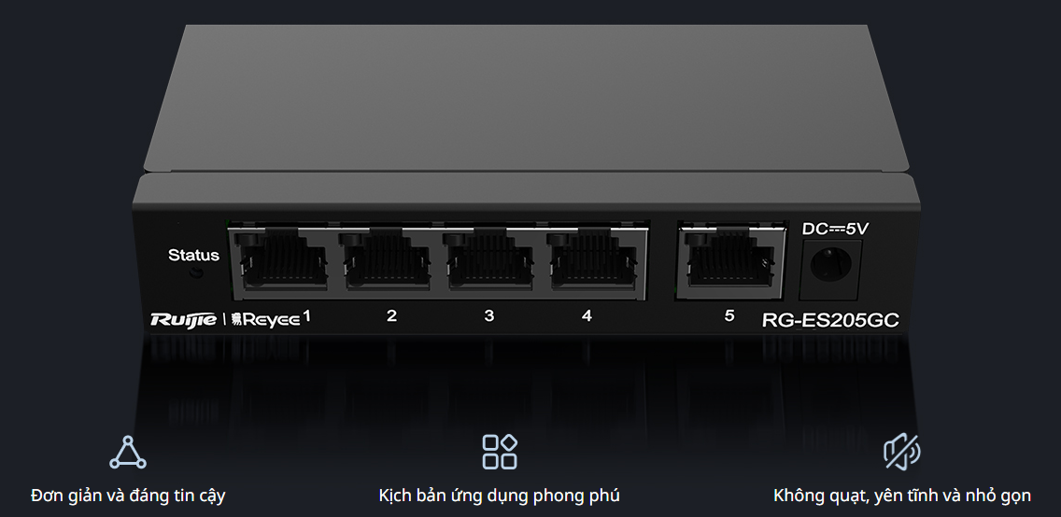Click "Không quạt, yên tĩnh và nhỏ gọn" caption
The height and width of the screenshot is (517, 1061).
pos(902,496)
